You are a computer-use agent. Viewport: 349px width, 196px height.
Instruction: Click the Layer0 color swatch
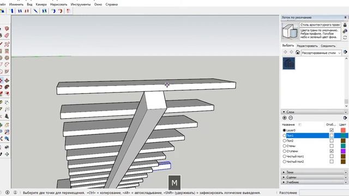point(343,130)
